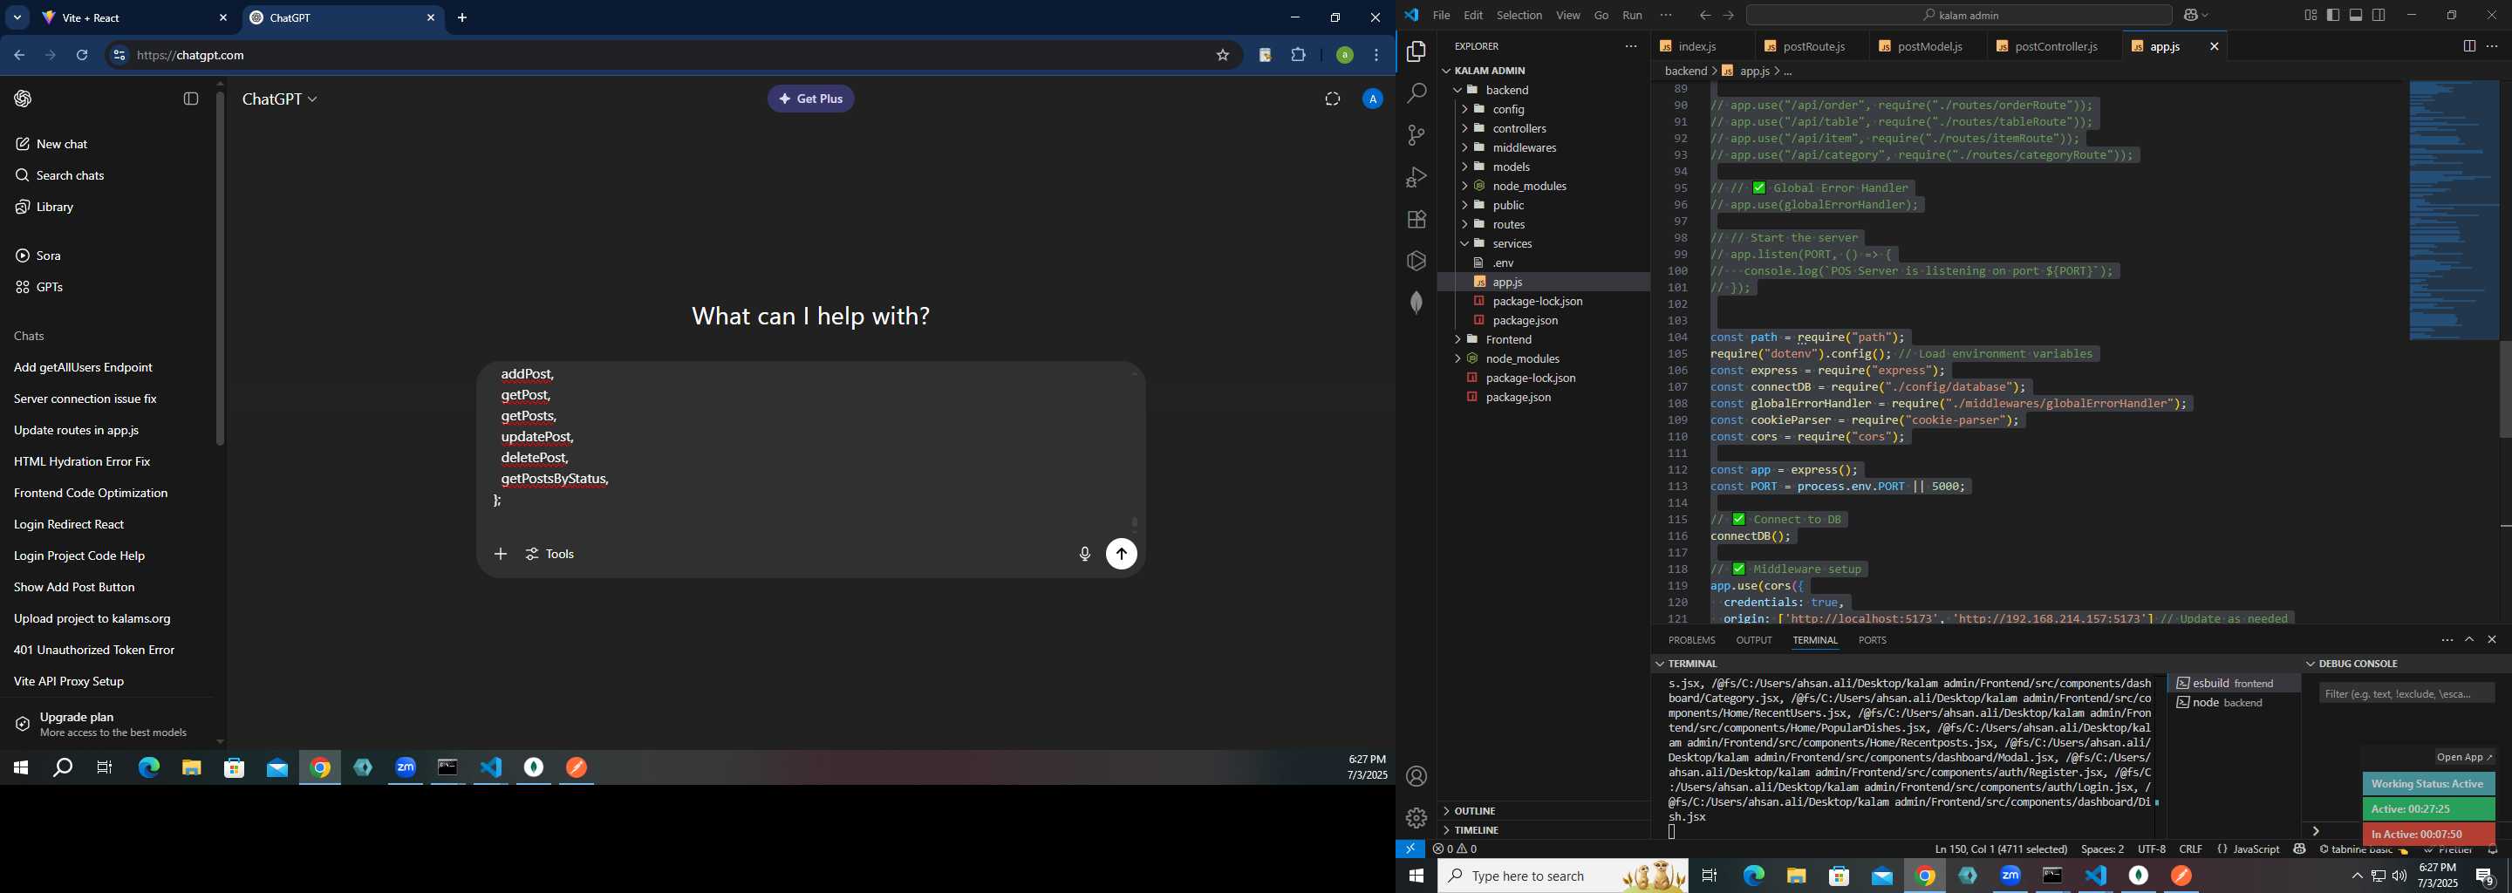Click the VS Code editor minimap
The image size is (2512, 893).
pyautogui.click(x=2454, y=209)
